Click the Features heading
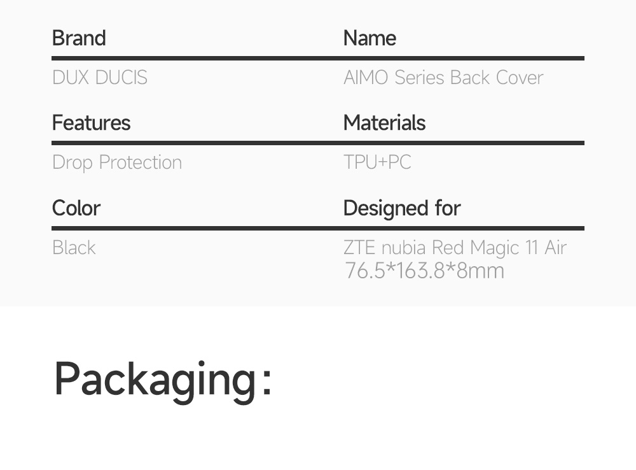Screen dimensions: 636x470 pos(91,123)
